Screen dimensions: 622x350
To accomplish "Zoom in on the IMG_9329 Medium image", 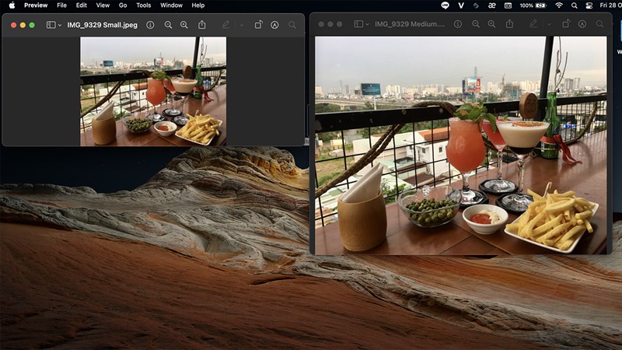I will coord(492,24).
